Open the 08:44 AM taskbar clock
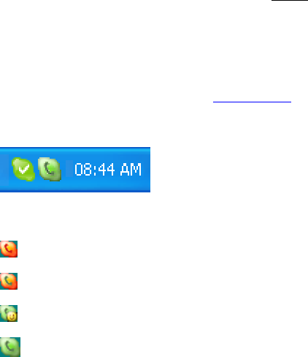The width and height of the screenshot is (308, 357). pos(108,169)
